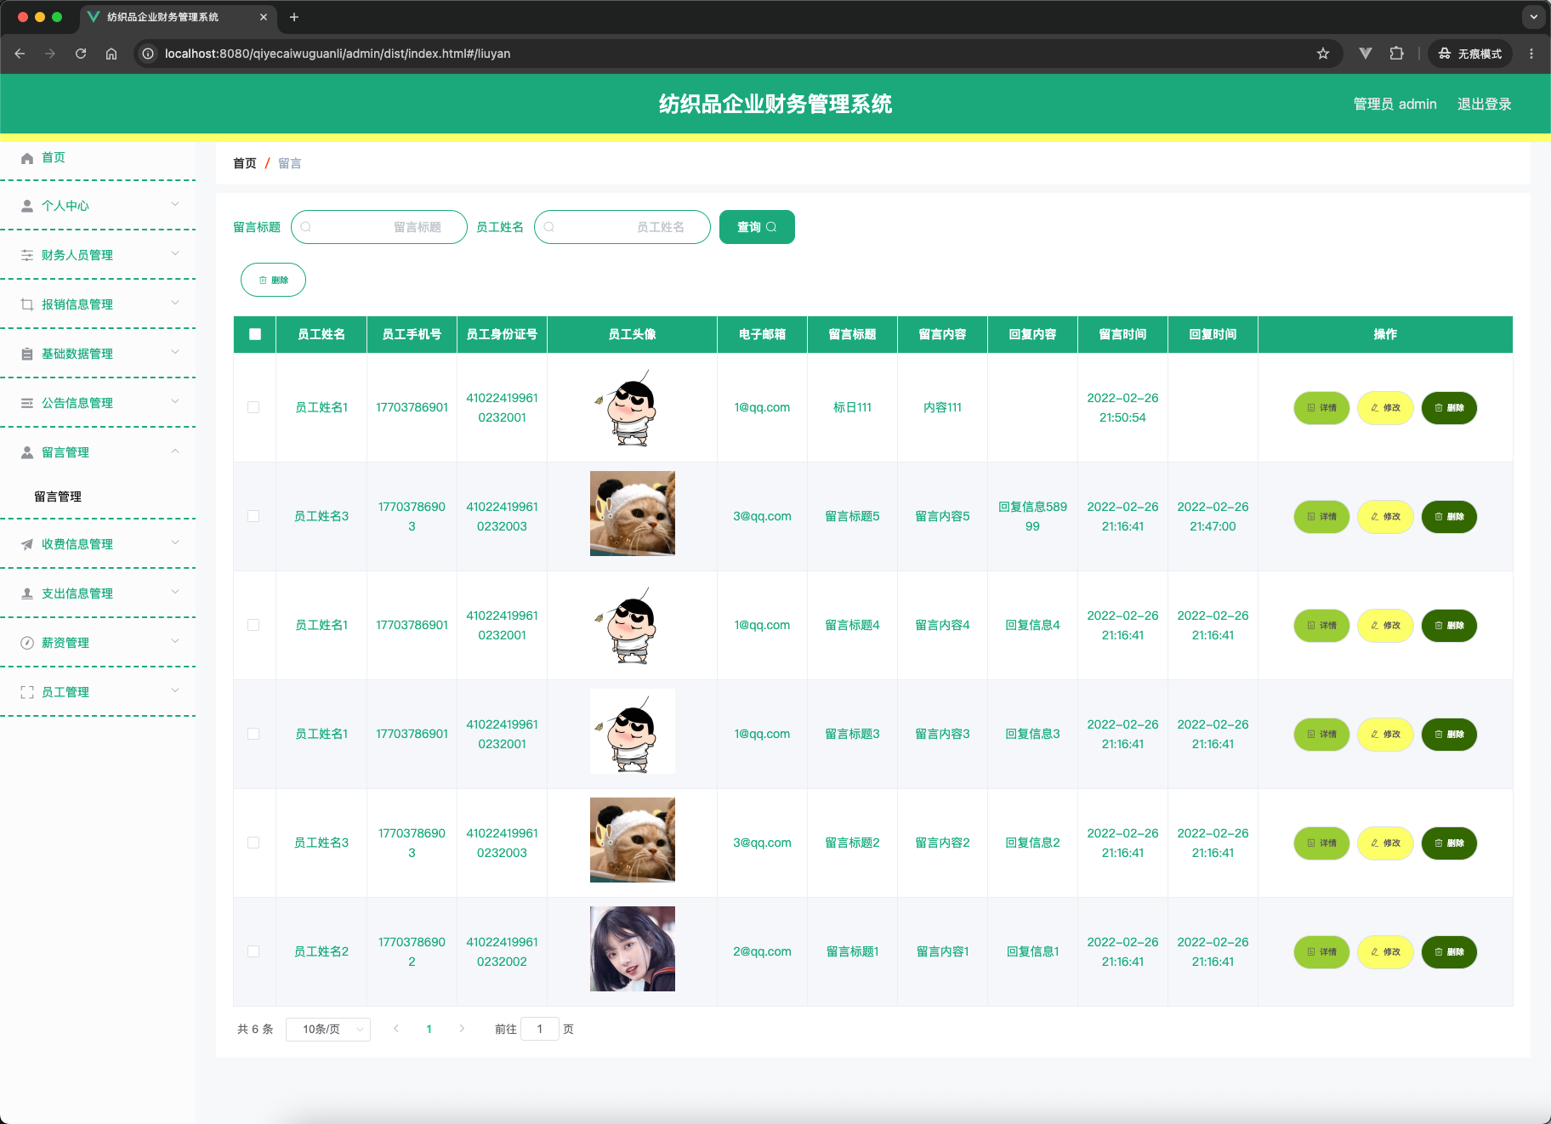Click 删除 for the 留言标题2 row

click(1449, 843)
